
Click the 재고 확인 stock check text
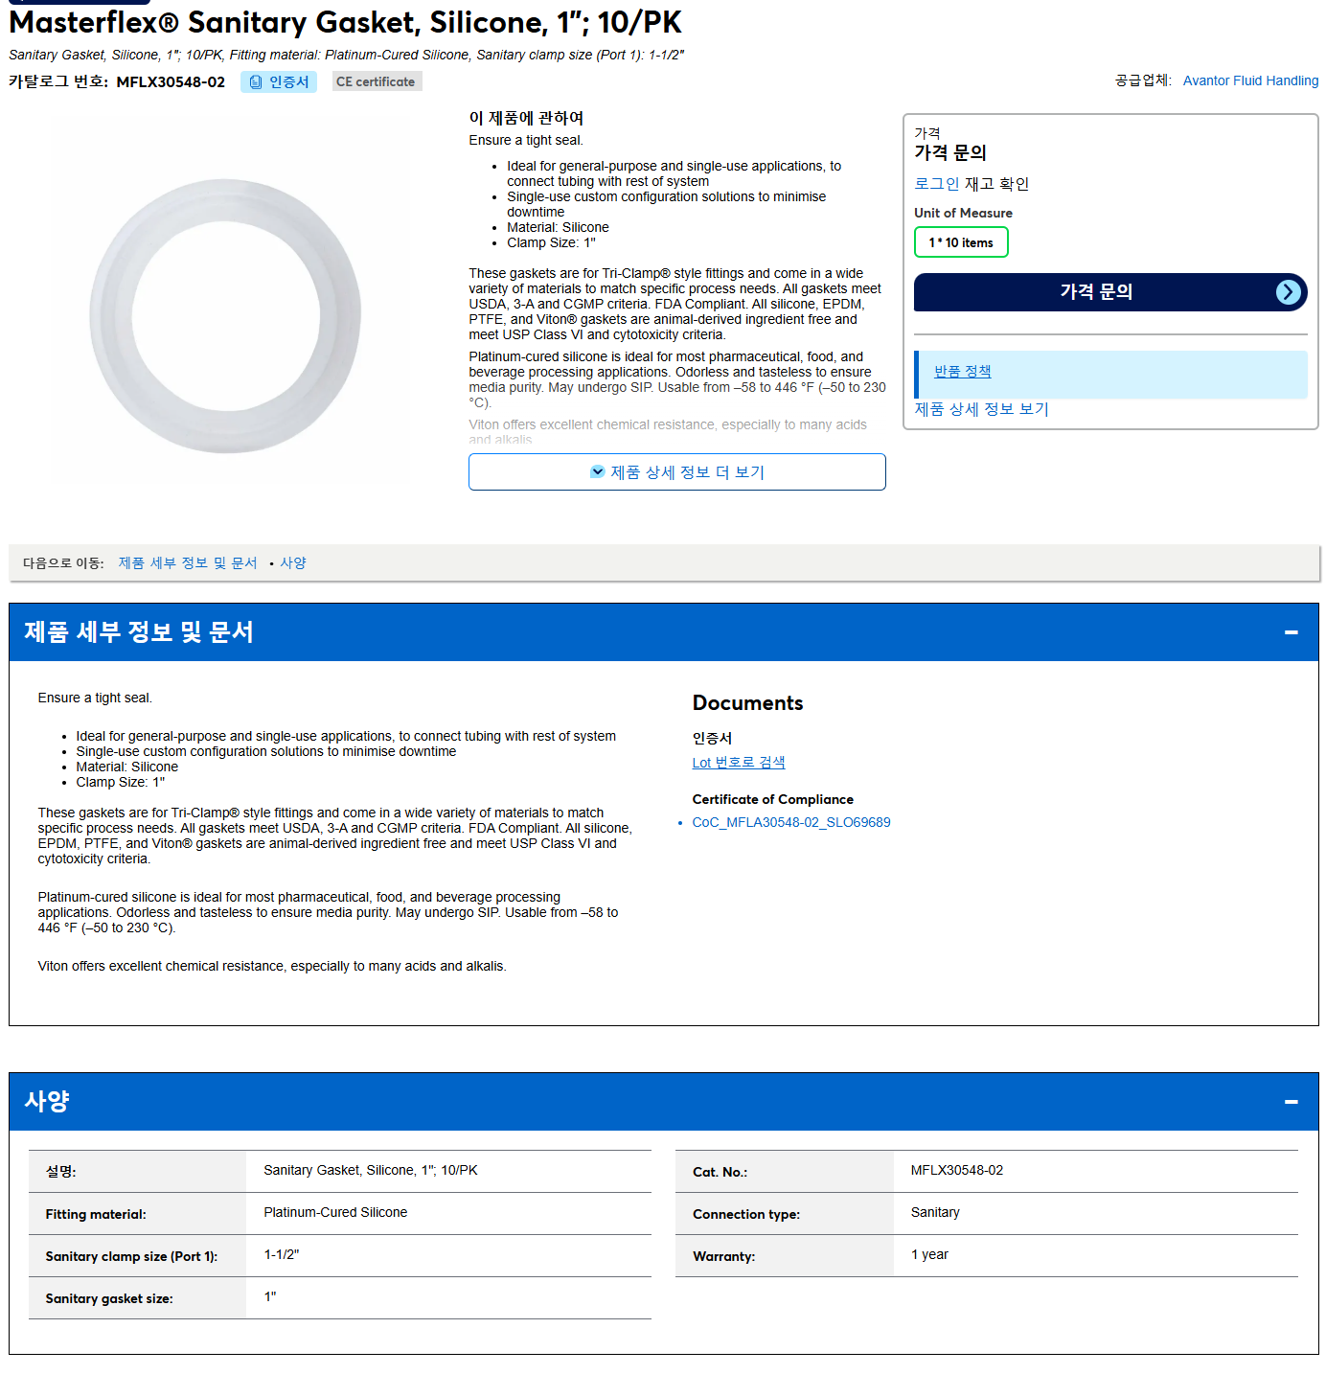[996, 184]
